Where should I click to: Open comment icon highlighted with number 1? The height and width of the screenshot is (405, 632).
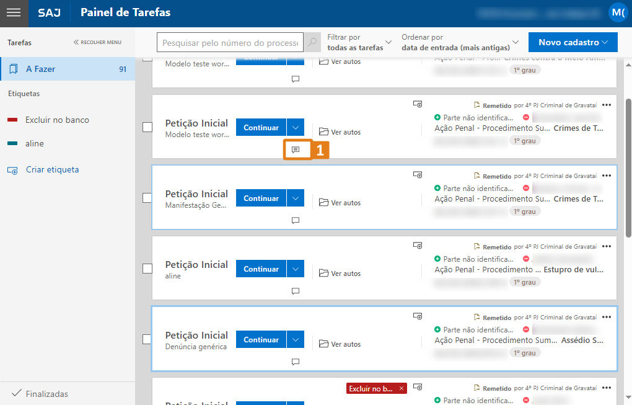coord(296,149)
